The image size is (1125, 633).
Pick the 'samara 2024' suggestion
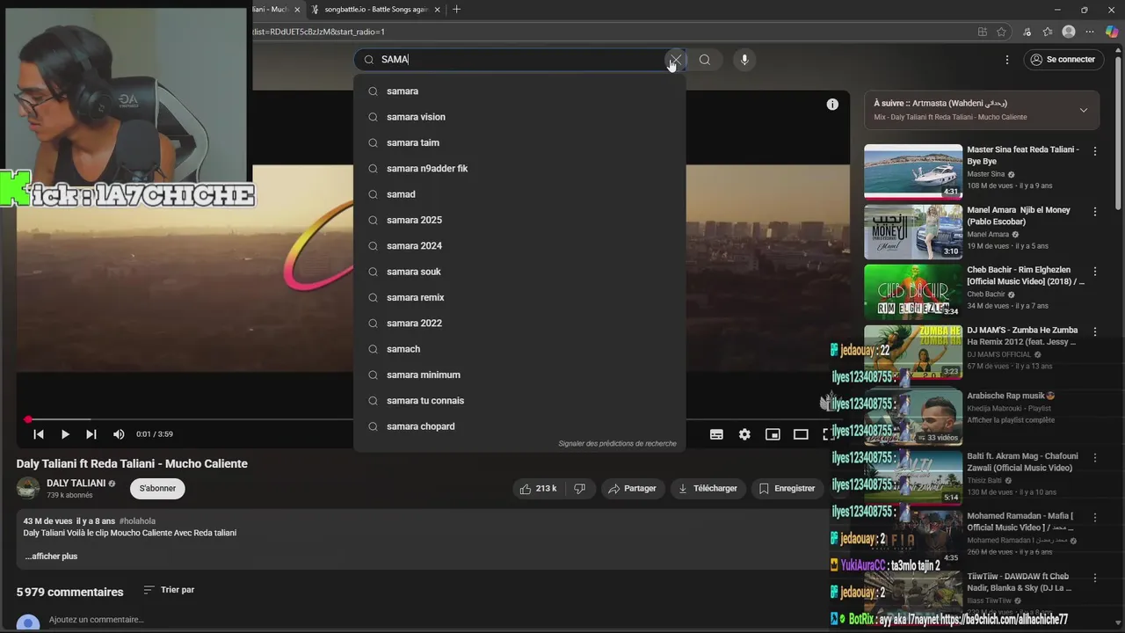click(x=519, y=246)
